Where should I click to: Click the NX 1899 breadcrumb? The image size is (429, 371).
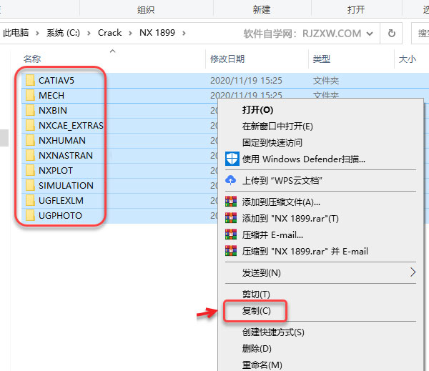[157, 33]
